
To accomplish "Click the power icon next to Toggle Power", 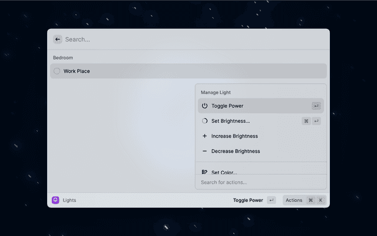I will [204, 106].
